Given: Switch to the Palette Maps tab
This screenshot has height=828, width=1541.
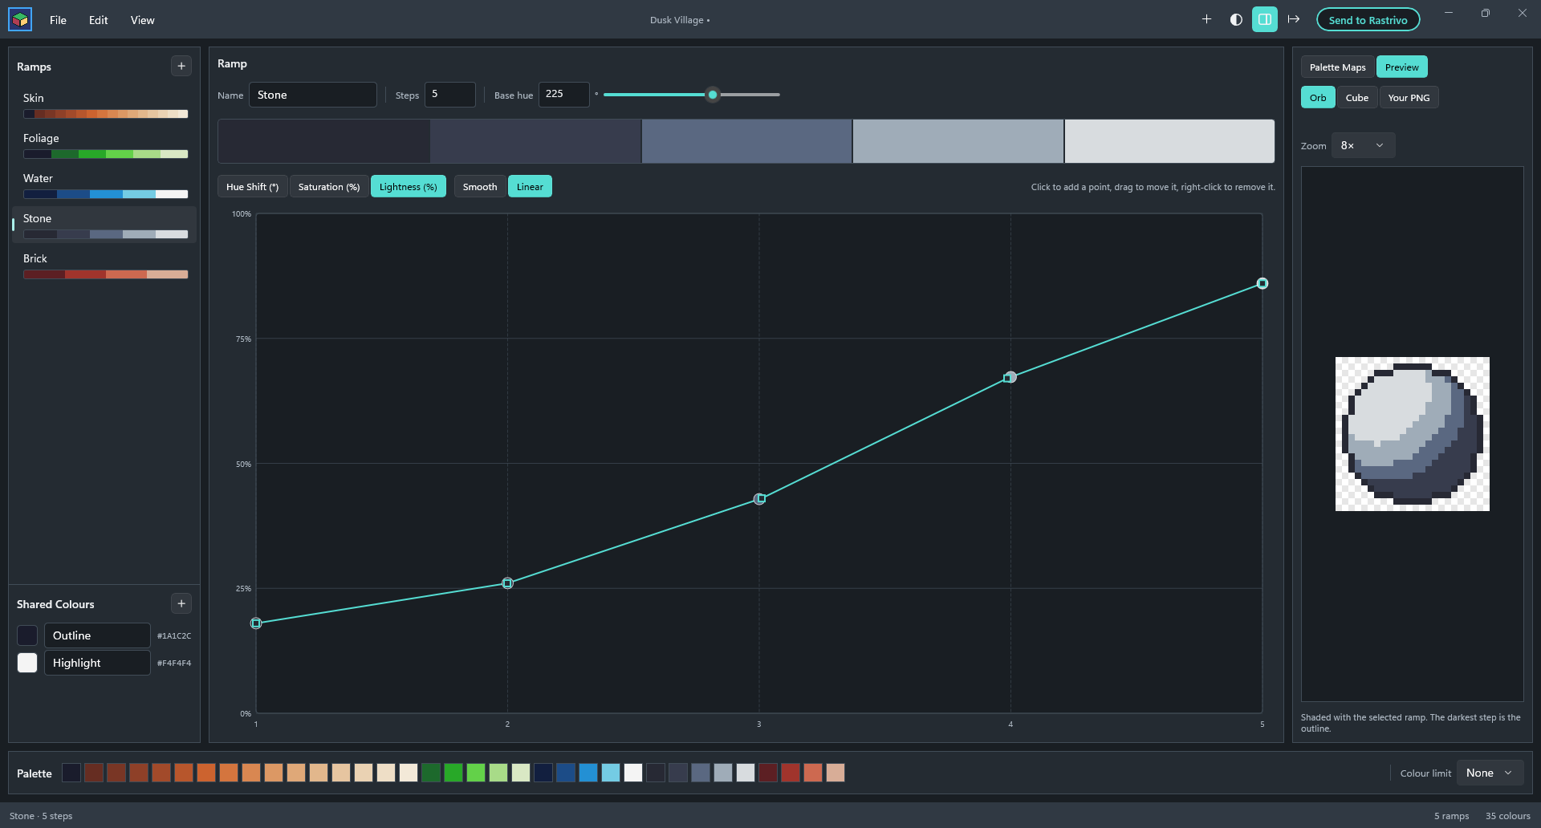Looking at the screenshot, I should point(1337,67).
